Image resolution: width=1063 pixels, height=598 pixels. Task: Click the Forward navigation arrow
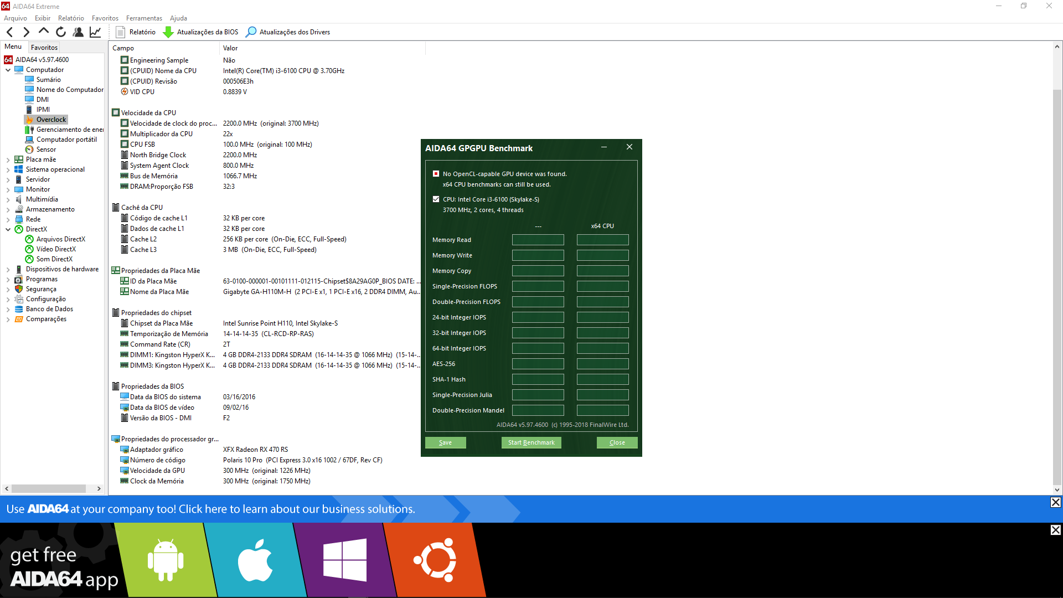(26, 32)
